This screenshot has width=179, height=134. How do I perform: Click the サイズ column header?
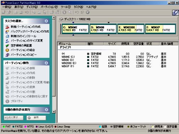(110, 44)
